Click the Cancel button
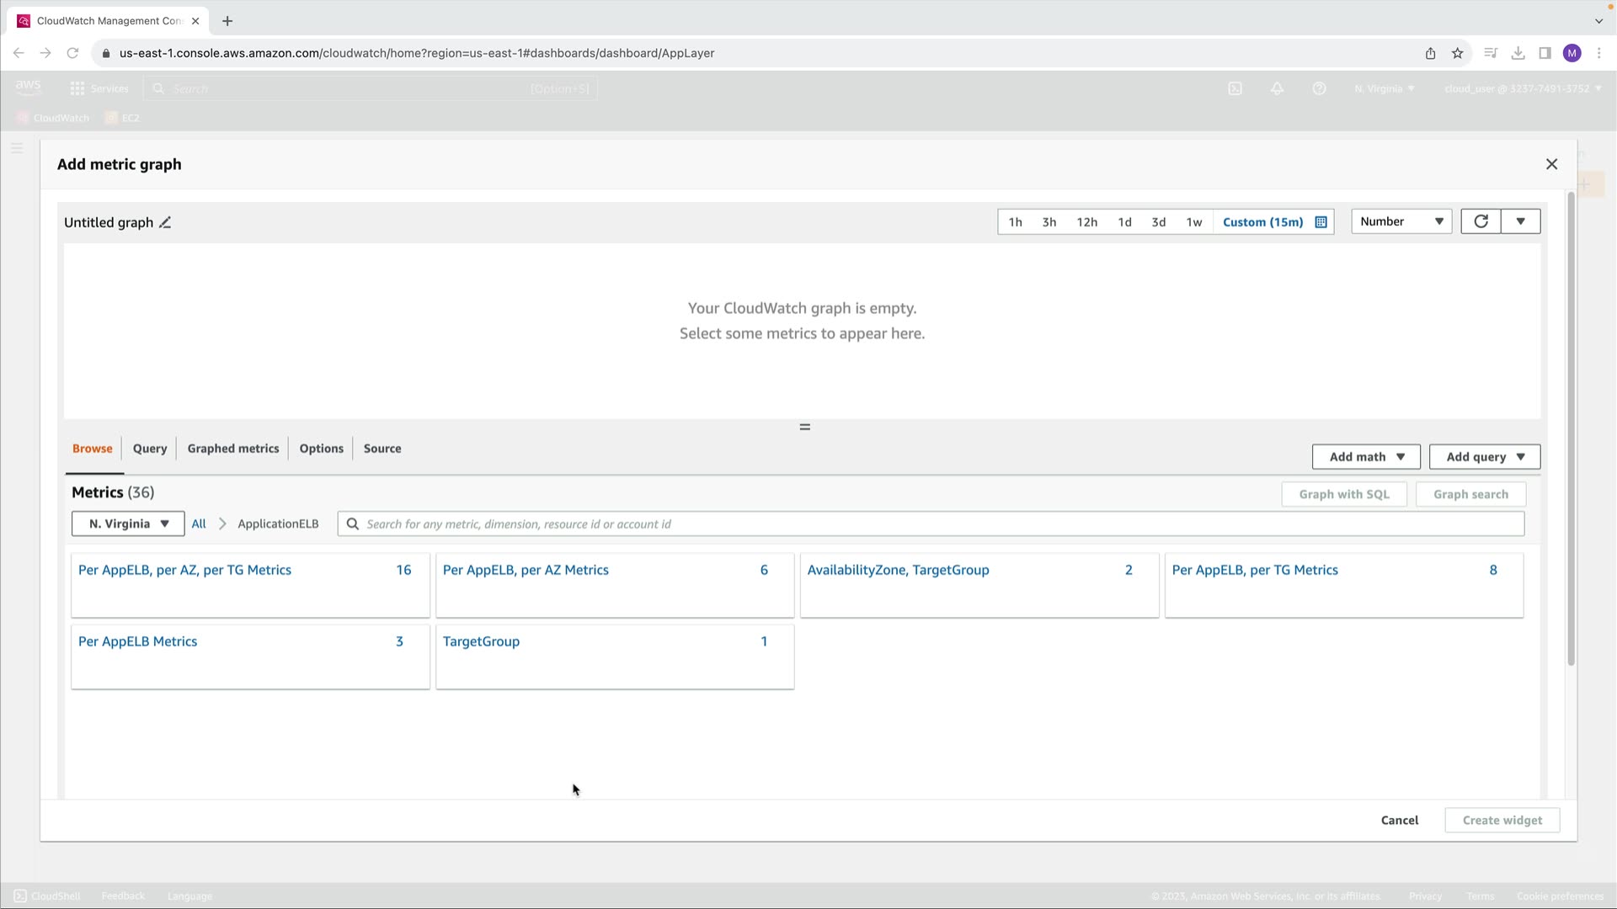This screenshot has height=909, width=1617. click(1399, 820)
